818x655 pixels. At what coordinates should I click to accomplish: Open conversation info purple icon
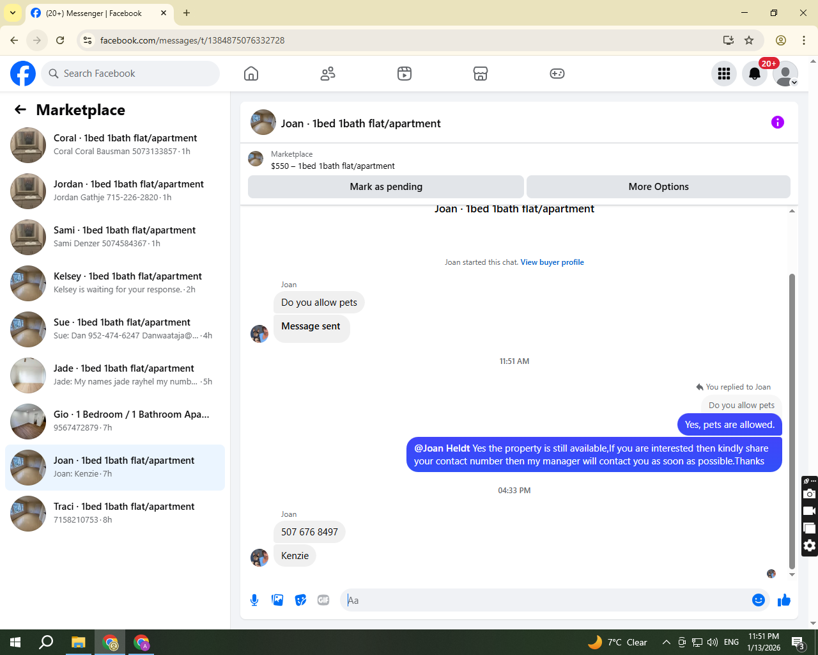click(x=778, y=122)
